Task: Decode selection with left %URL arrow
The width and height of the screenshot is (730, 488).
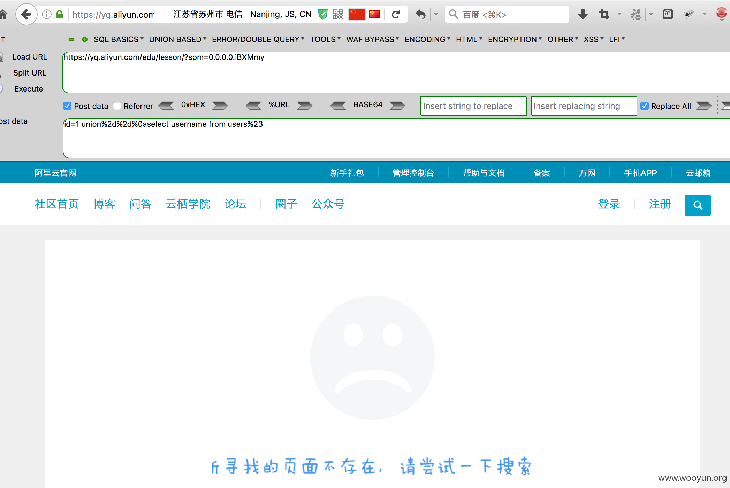Action: pyautogui.click(x=254, y=105)
